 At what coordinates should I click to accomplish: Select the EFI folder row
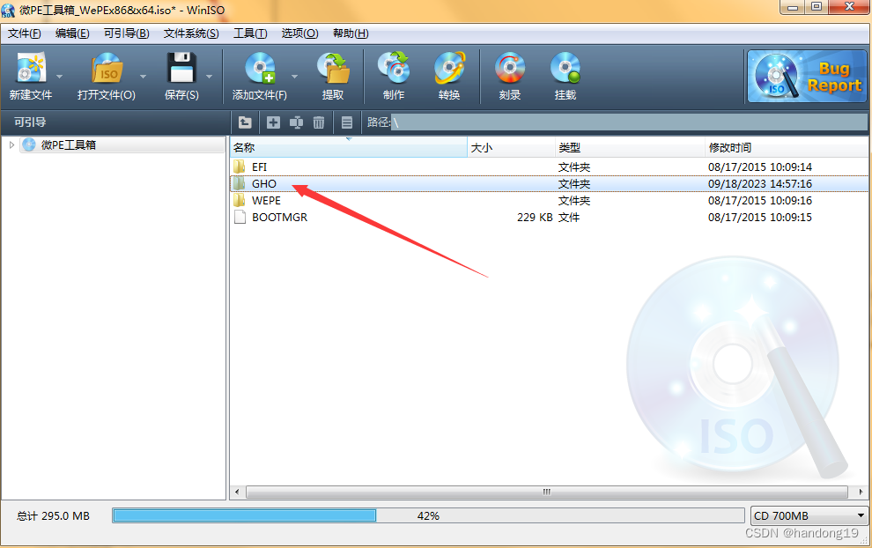[549, 167]
